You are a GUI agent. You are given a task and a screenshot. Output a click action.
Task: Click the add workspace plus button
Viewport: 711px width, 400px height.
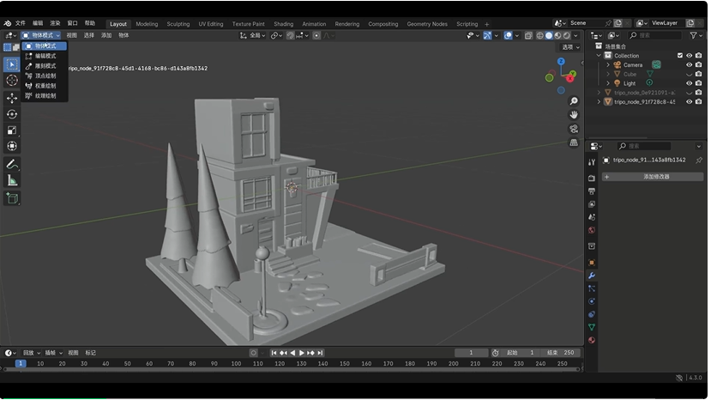(x=486, y=24)
